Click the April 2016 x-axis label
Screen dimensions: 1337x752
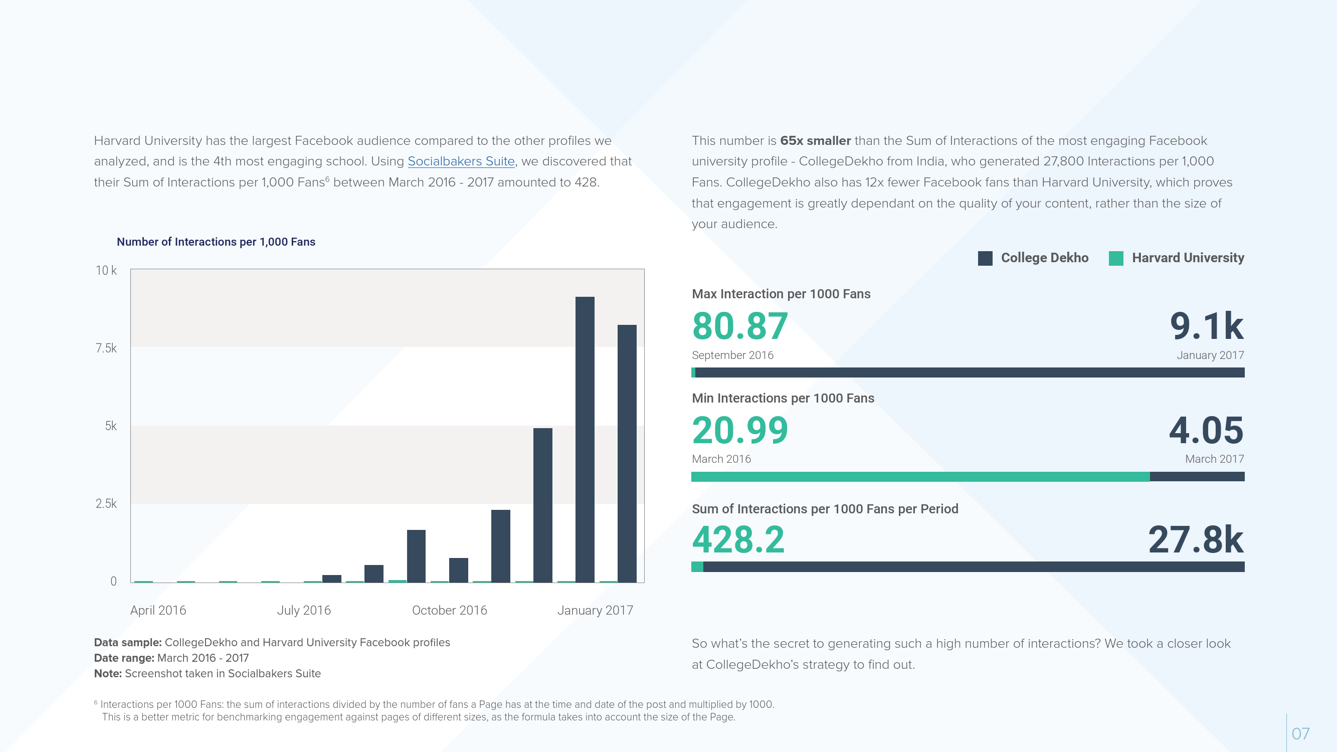158,610
